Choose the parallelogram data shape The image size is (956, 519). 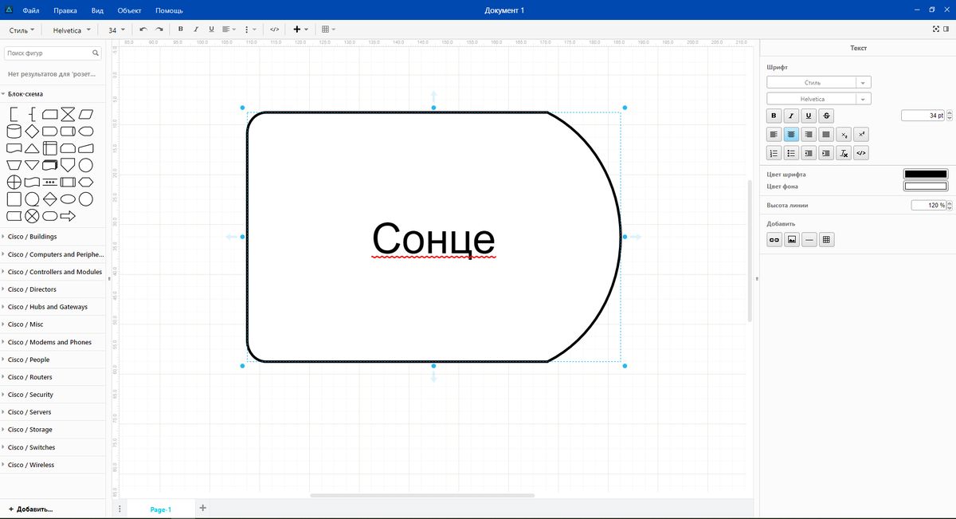[x=86, y=113]
